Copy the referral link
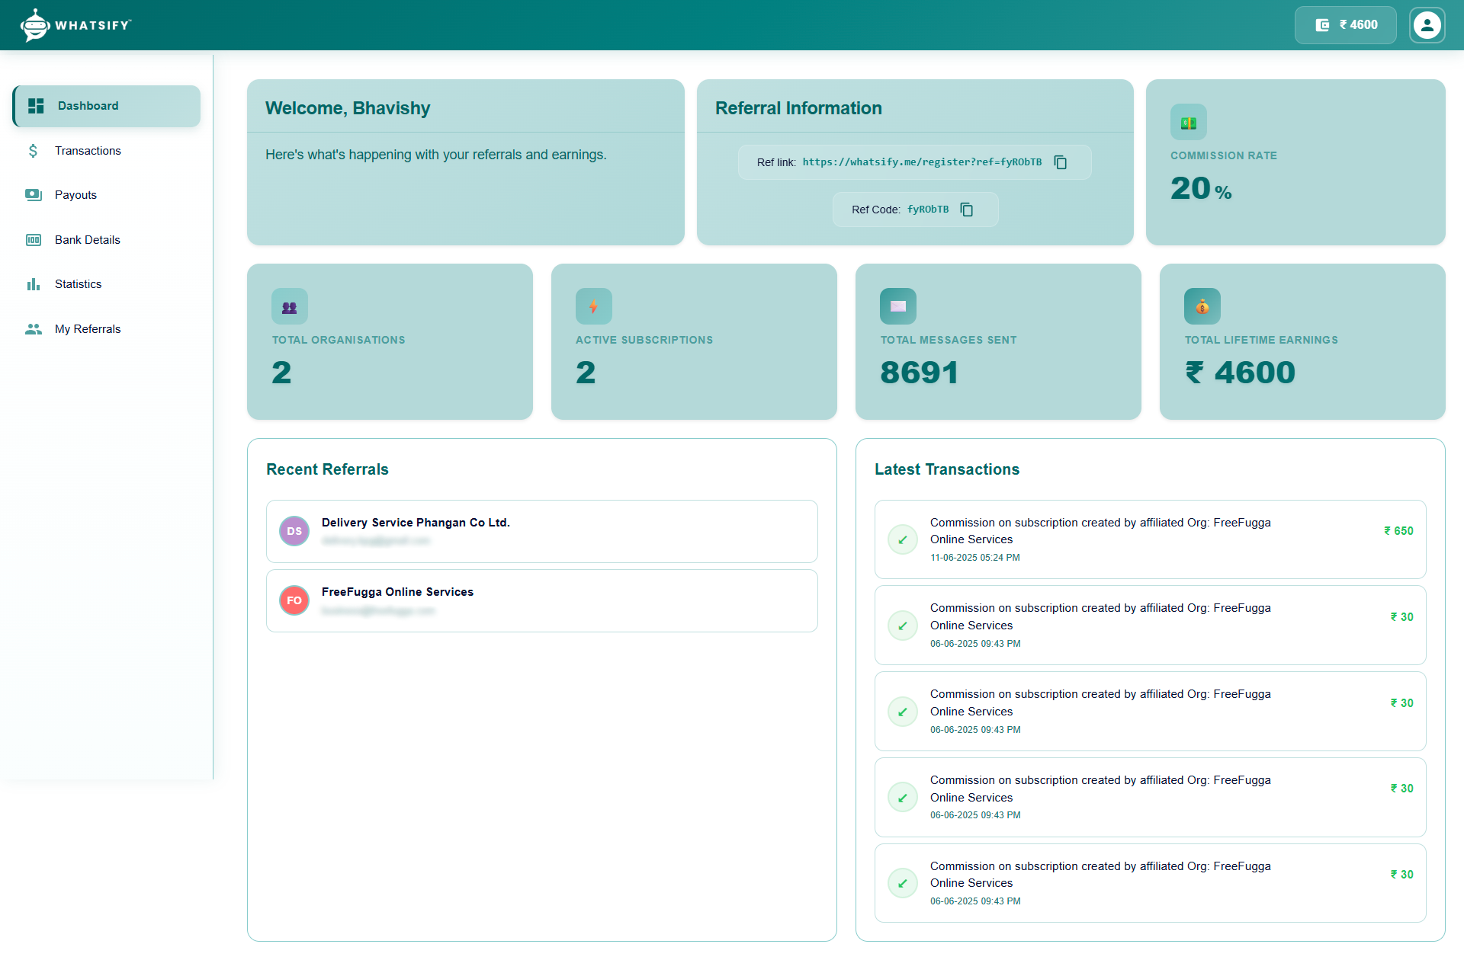Image resolution: width=1464 pixels, height=960 pixels. [1061, 162]
